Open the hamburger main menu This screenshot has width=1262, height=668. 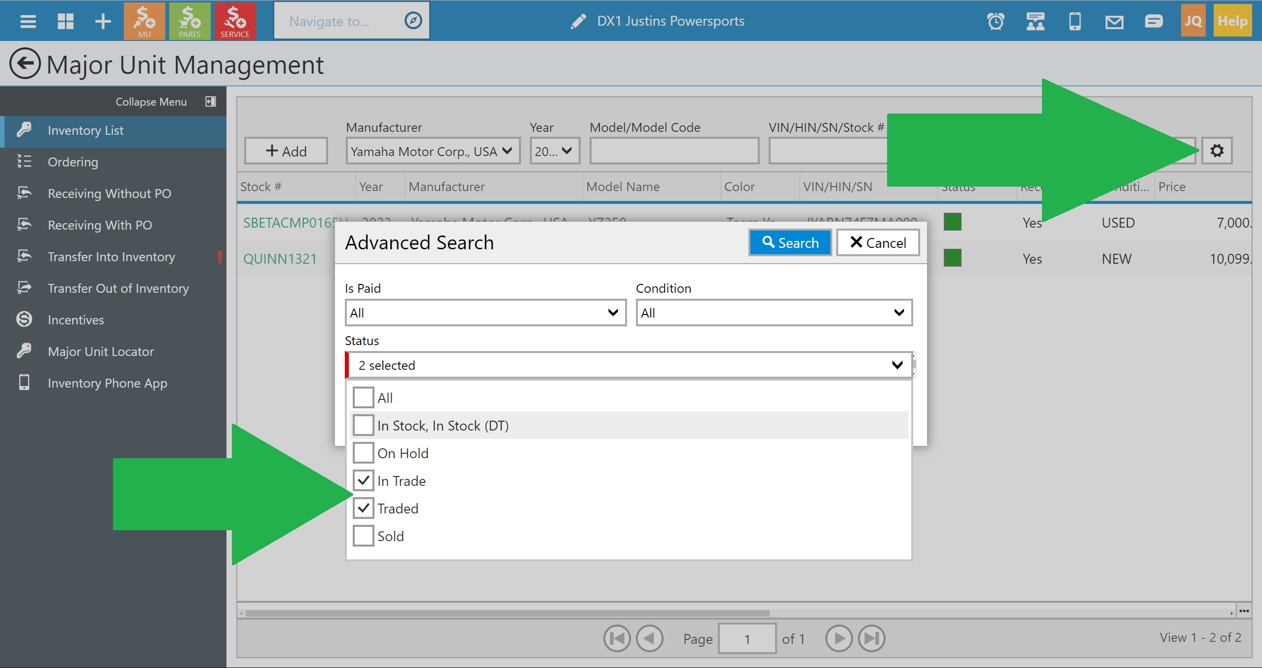28,21
